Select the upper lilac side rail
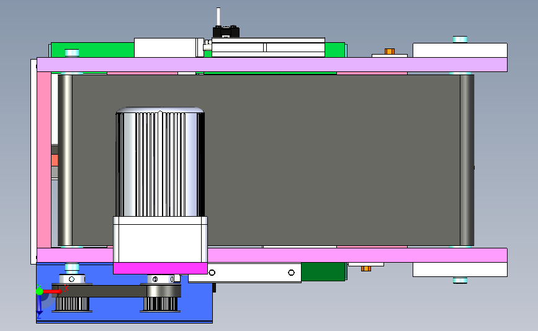Viewport: 538px width, 331px height. tap(272, 65)
